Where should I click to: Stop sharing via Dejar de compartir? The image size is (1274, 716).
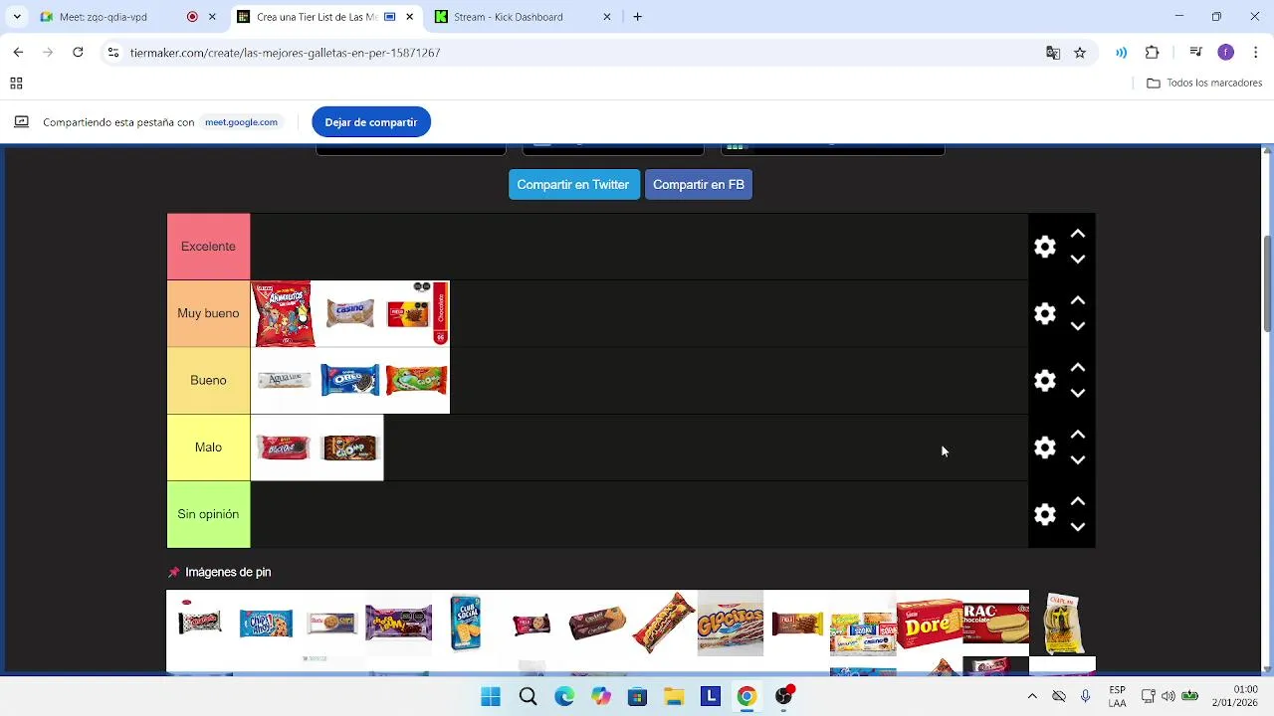coord(371,122)
